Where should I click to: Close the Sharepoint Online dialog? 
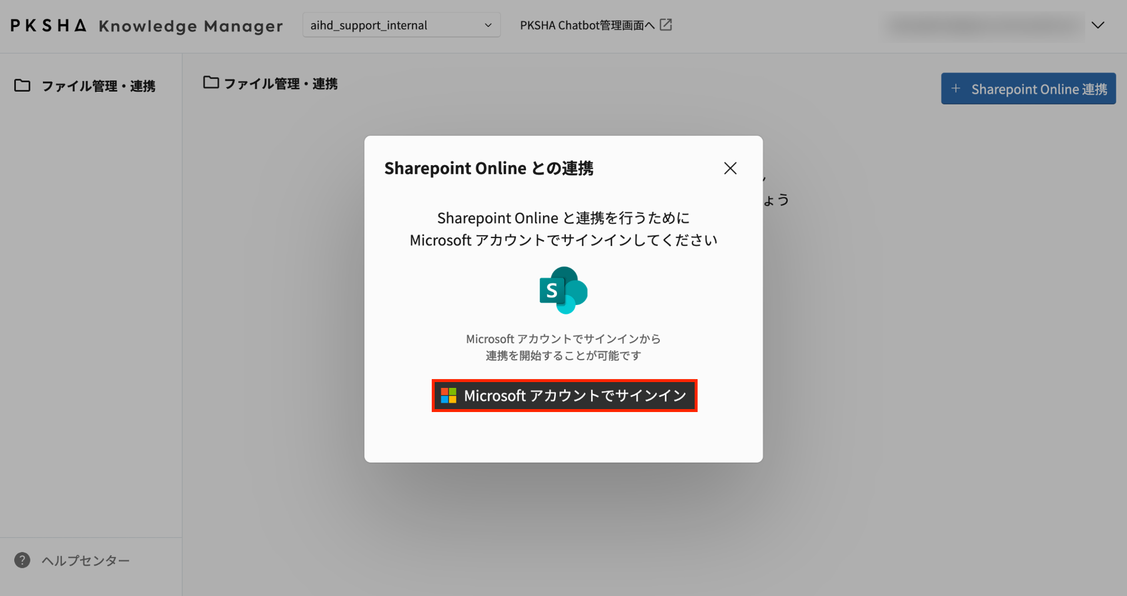pyautogui.click(x=730, y=168)
